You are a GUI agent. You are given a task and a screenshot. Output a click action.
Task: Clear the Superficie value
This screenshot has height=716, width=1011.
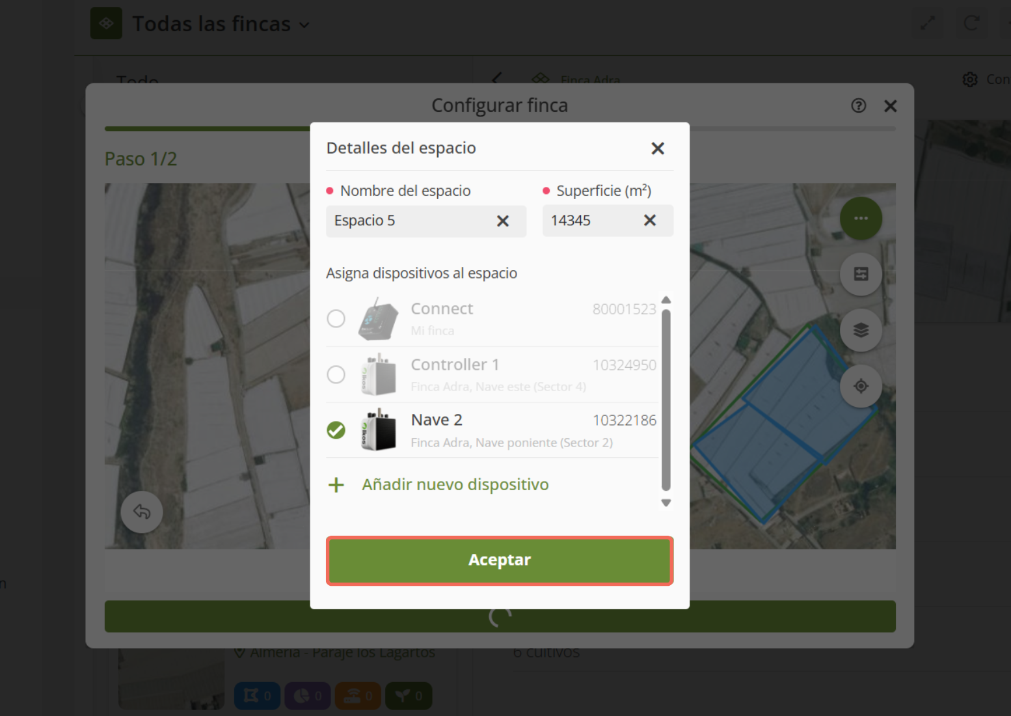650,221
